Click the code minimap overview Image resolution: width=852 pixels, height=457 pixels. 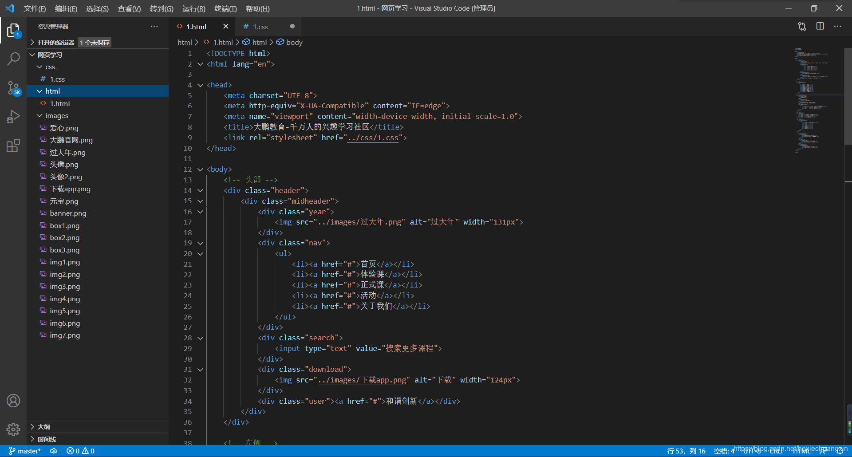[818, 100]
